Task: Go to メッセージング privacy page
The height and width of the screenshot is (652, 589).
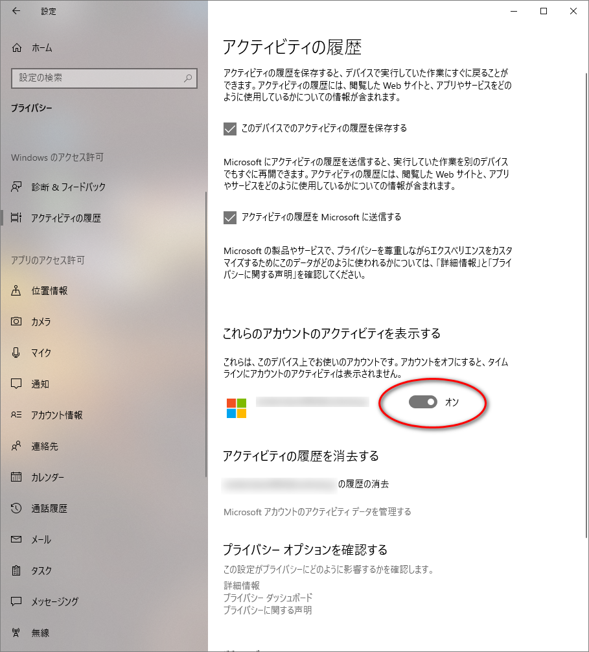Action: (x=54, y=602)
